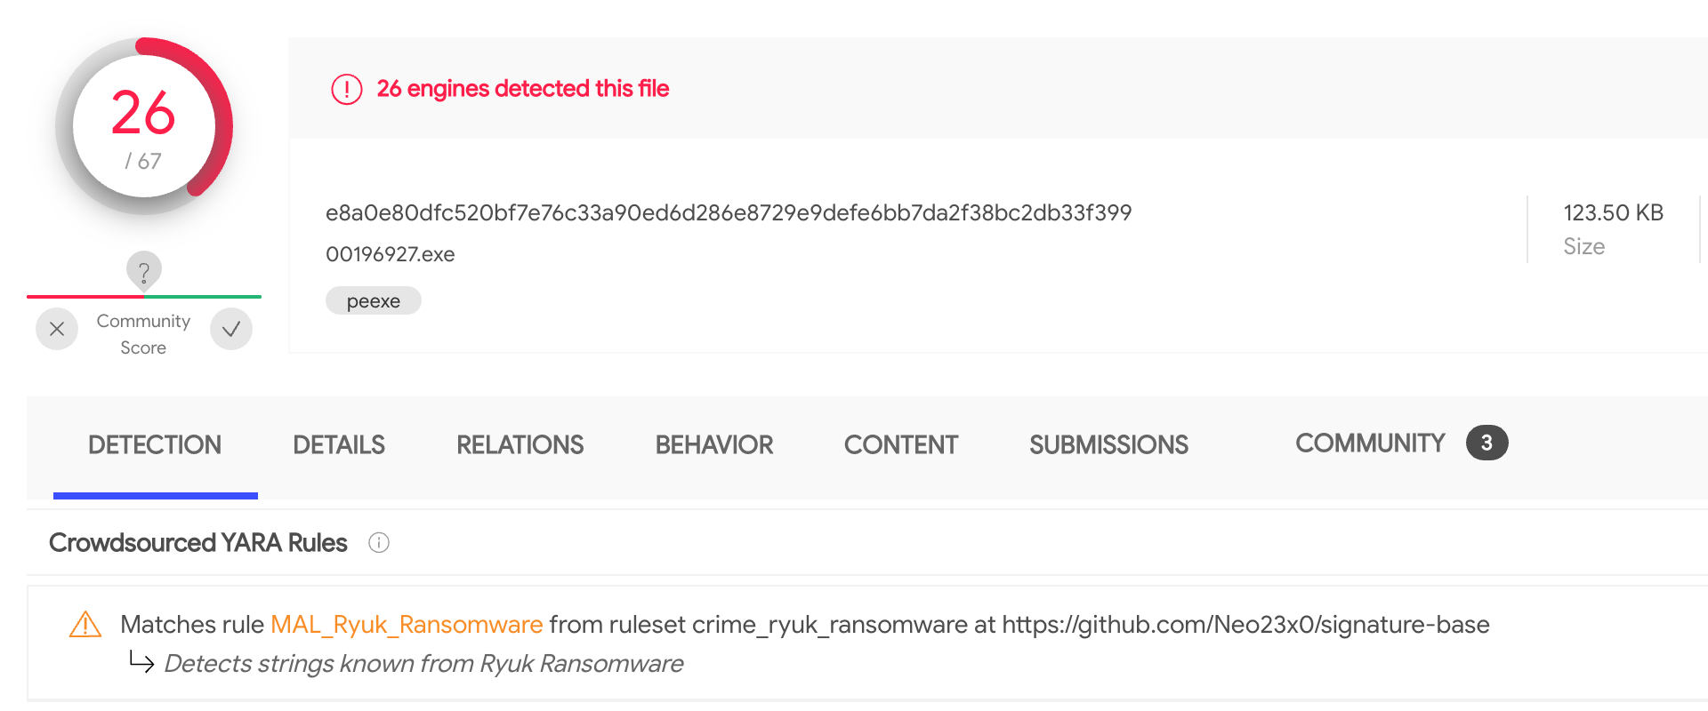Image resolution: width=1708 pixels, height=711 pixels.
Task: Switch to the DETECTION tab
Action: (x=155, y=444)
